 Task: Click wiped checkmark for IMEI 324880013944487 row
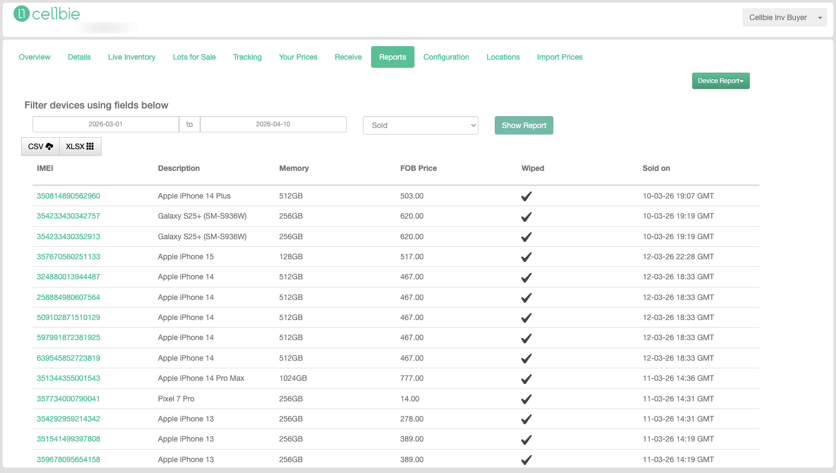pyautogui.click(x=526, y=277)
